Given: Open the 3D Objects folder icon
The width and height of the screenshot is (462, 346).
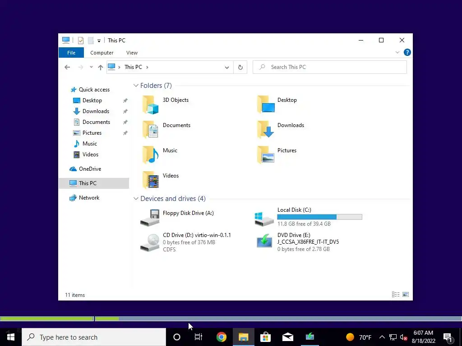Looking at the screenshot, I should (151, 105).
